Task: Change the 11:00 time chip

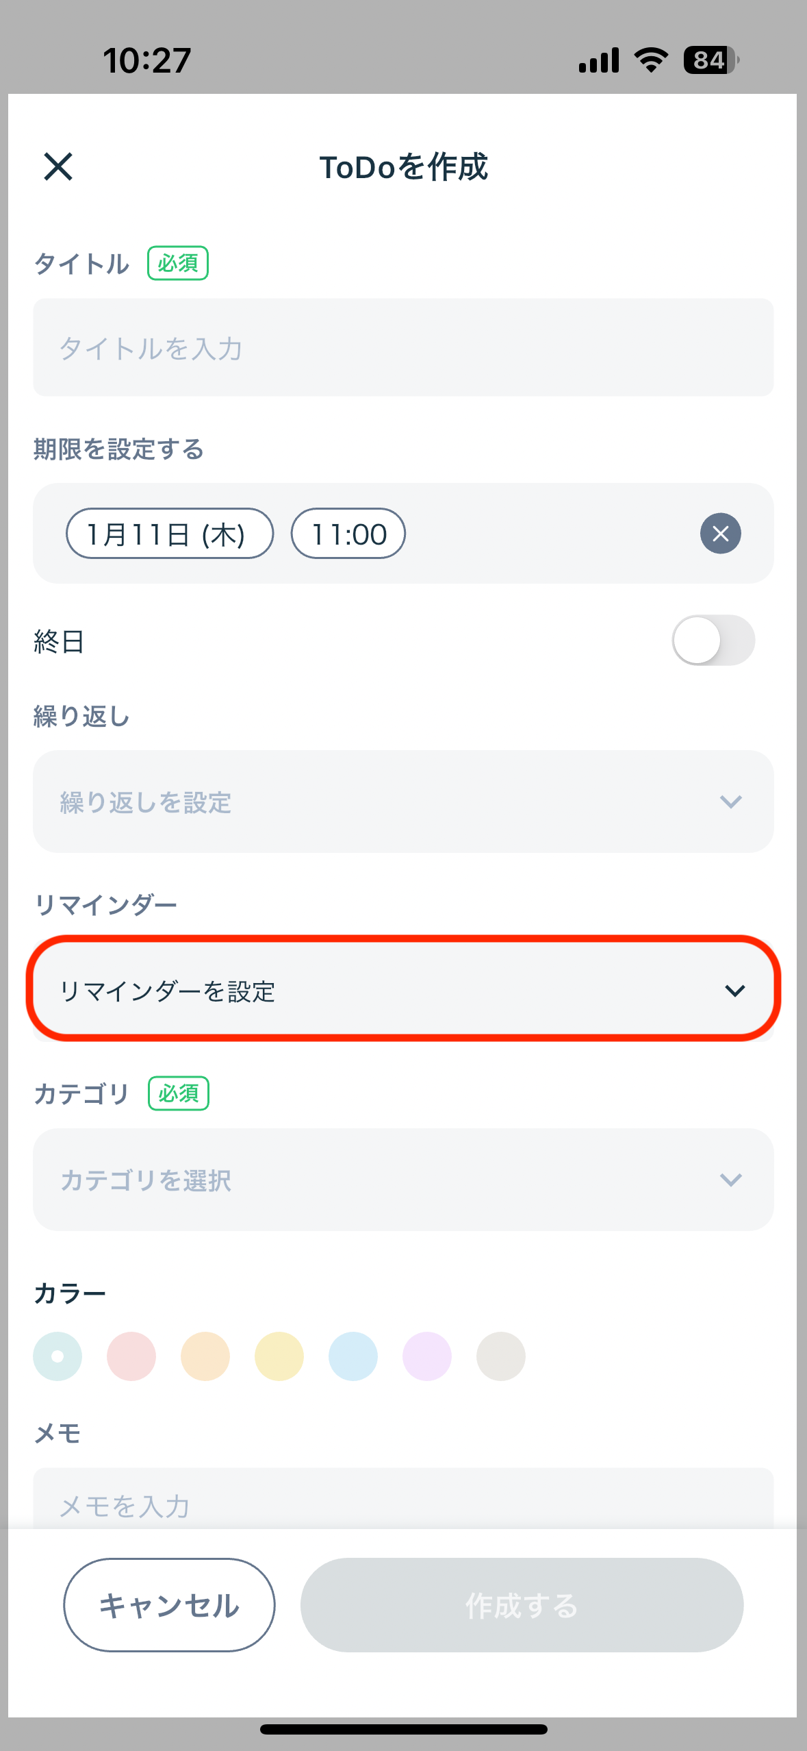Action: tap(348, 534)
